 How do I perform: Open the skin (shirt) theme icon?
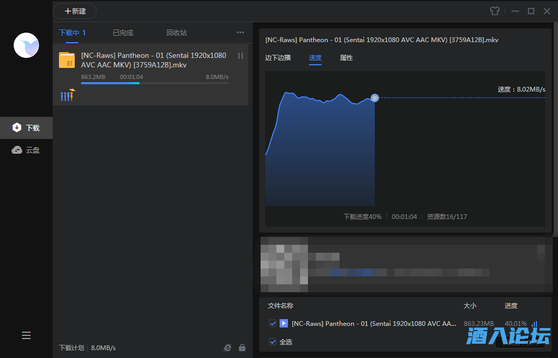pyautogui.click(x=494, y=11)
